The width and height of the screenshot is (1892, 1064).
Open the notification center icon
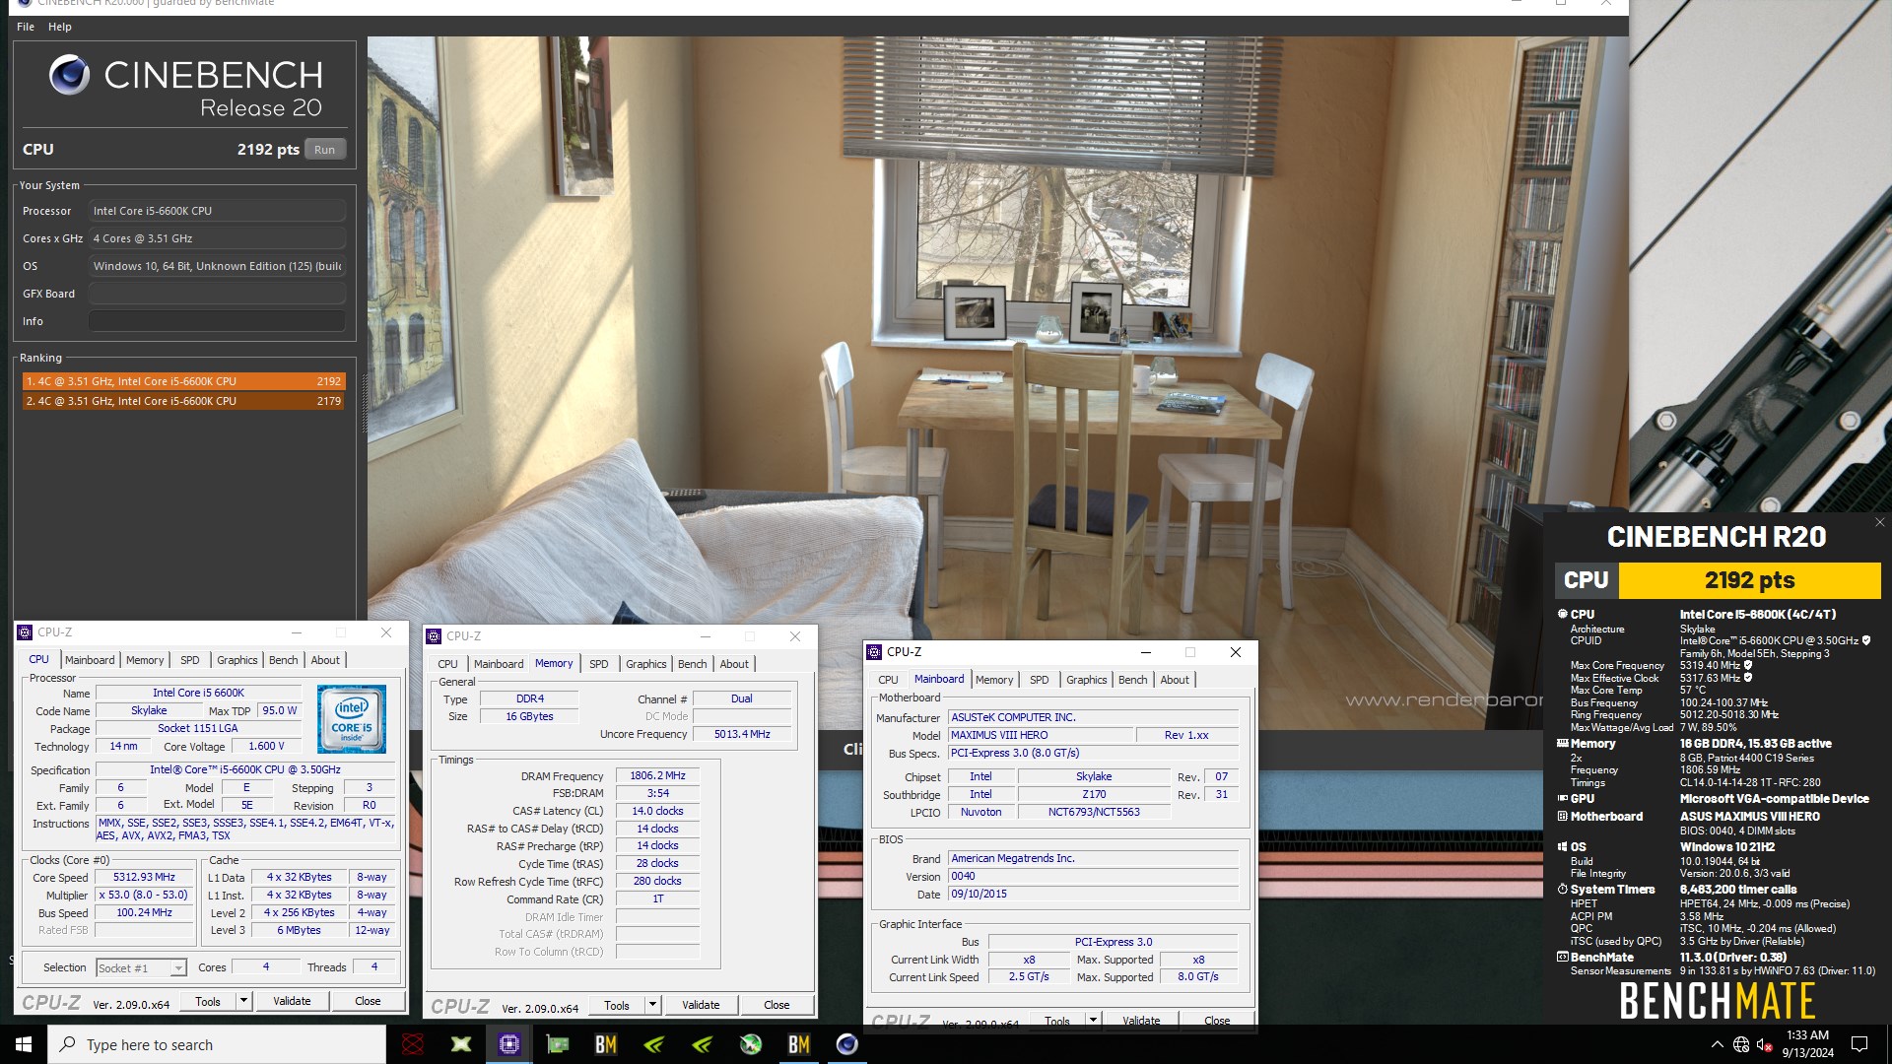[1859, 1044]
